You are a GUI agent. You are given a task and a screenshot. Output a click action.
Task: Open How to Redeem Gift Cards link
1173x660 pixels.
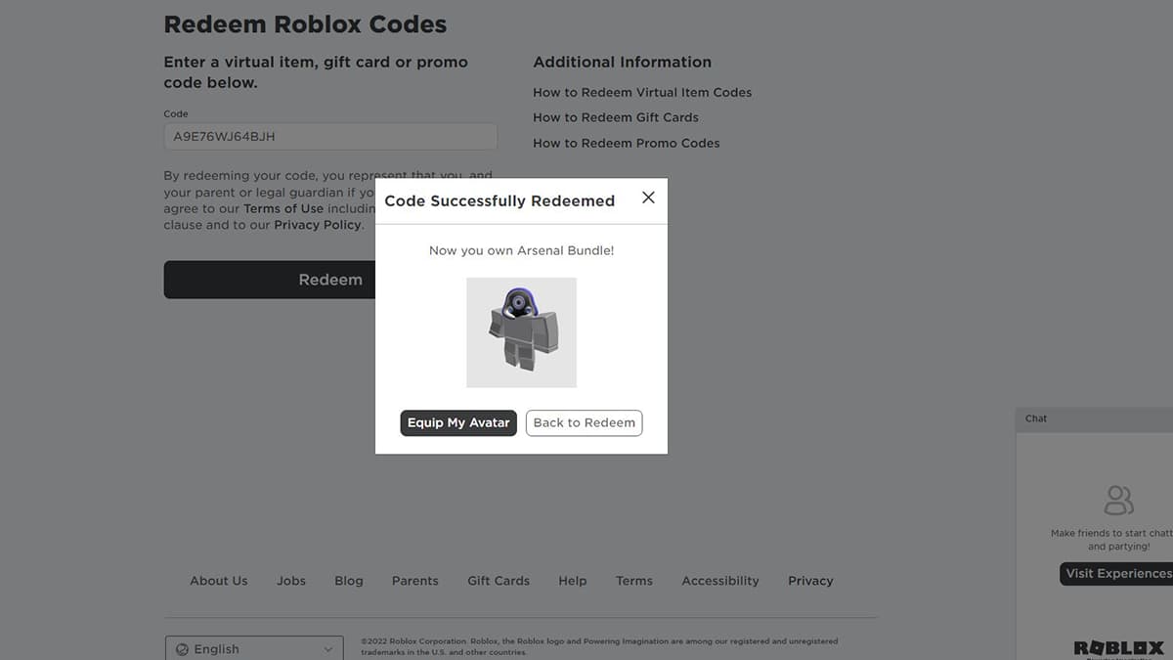coord(616,117)
